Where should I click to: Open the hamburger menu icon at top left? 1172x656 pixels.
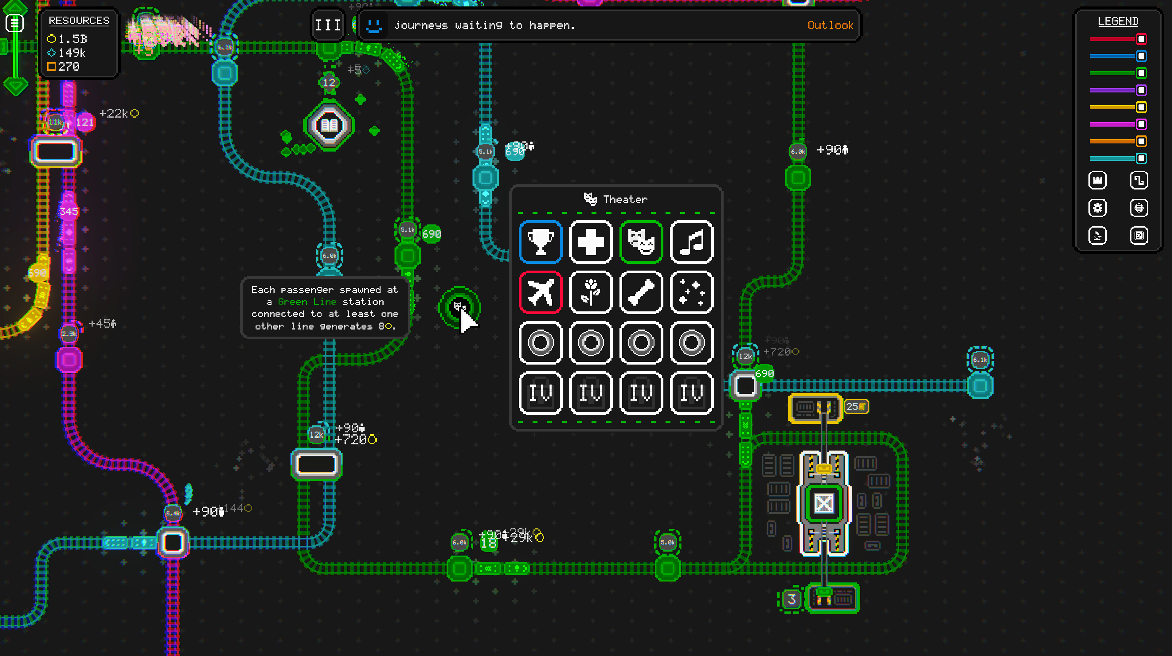[x=15, y=23]
